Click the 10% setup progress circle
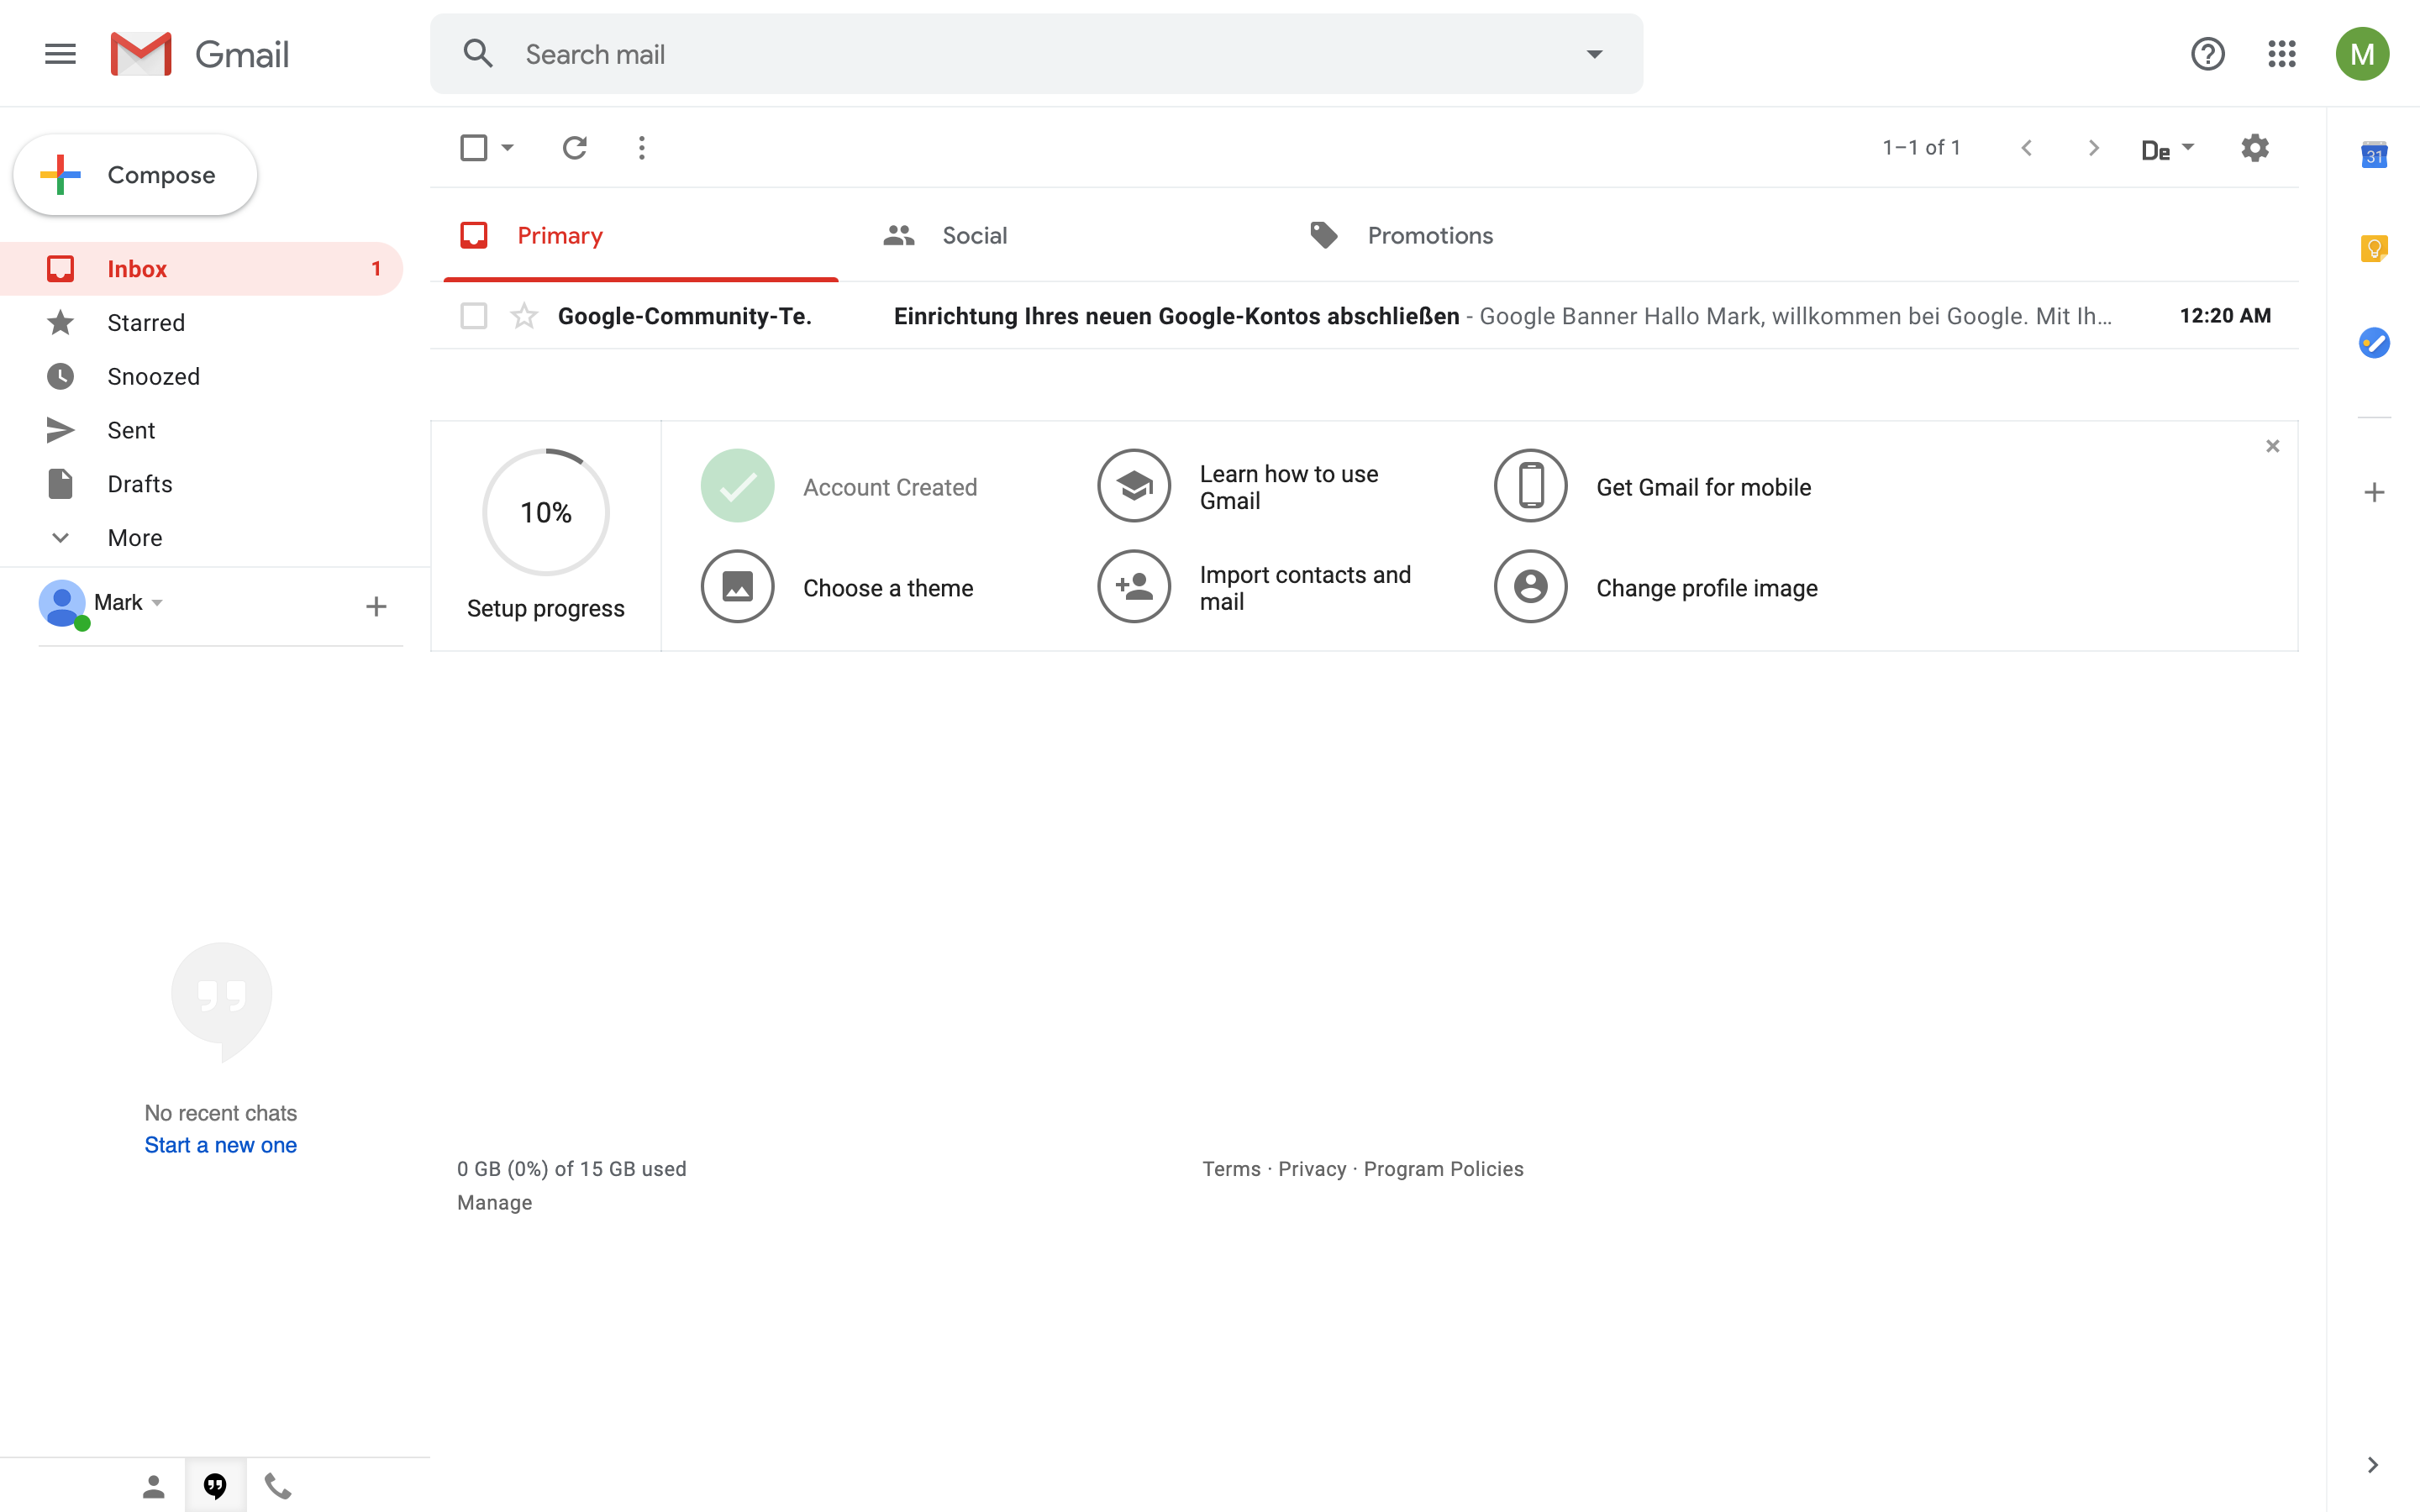The image size is (2420, 1512). click(x=546, y=512)
